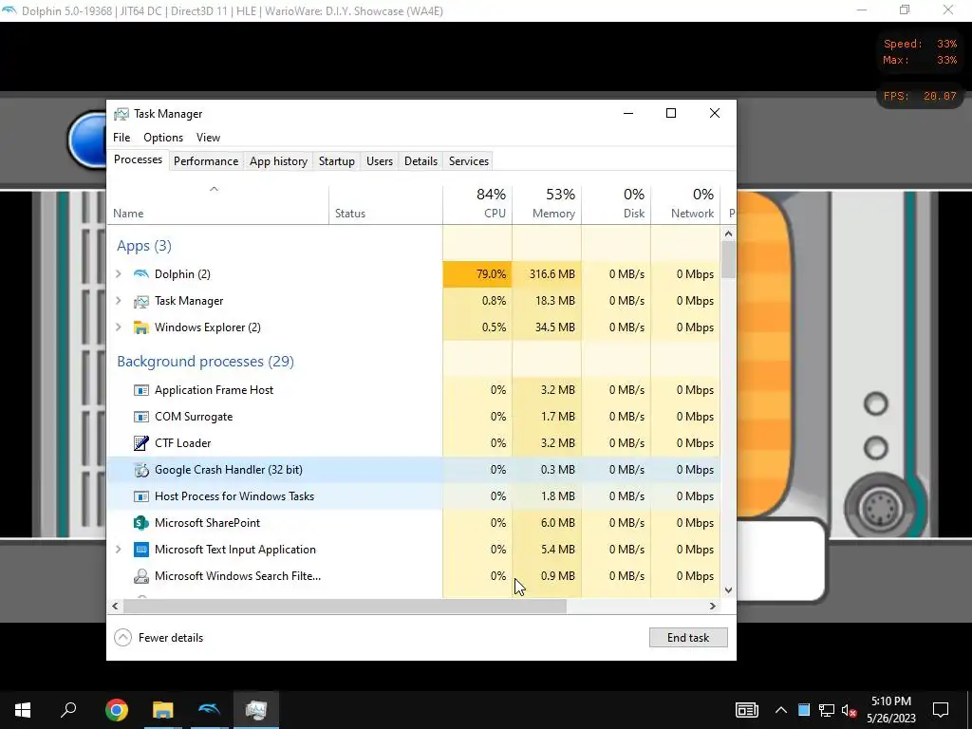Click the vertical scrollbar up arrow
Image resolution: width=972 pixels, height=729 pixels.
point(728,234)
